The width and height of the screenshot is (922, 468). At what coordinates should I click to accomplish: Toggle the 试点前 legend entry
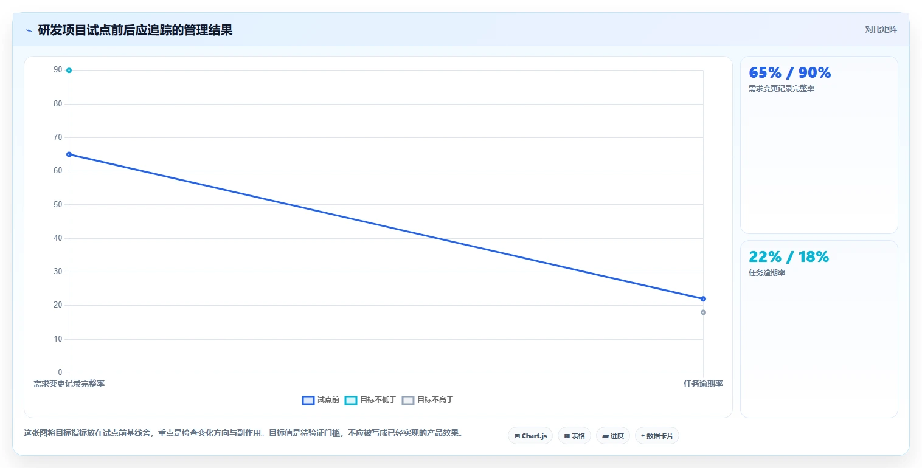tap(321, 400)
